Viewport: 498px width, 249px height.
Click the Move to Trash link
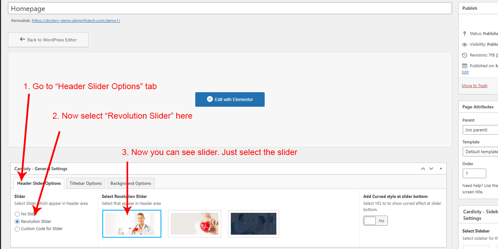[x=474, y=86]
